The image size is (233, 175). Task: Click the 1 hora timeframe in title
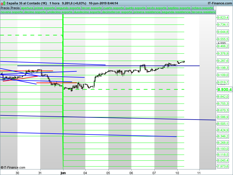tap(54, 3)
